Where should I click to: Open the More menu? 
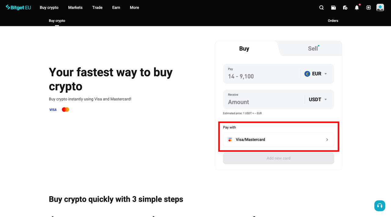point(134,8)
